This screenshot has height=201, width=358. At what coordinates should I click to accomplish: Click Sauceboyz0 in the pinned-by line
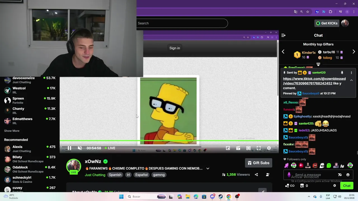(x=310, y=94)
